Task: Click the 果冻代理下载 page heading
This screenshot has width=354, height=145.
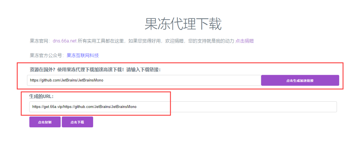Action: [x=183, y=24]
